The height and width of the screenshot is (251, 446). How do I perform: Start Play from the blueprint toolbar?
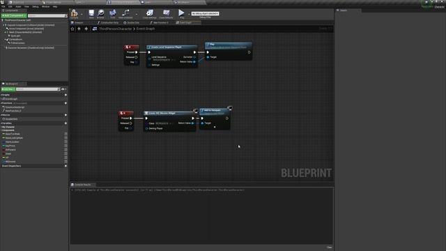(181, 13)
